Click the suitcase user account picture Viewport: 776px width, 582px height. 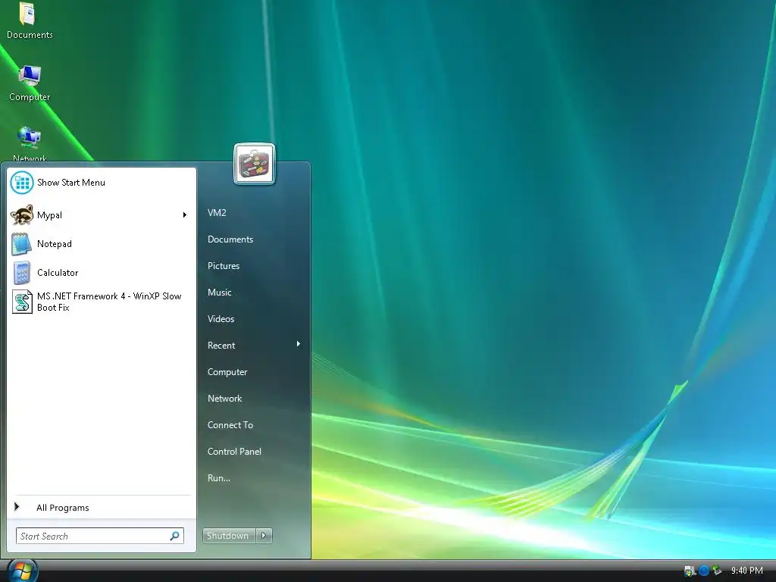point(255,164)
